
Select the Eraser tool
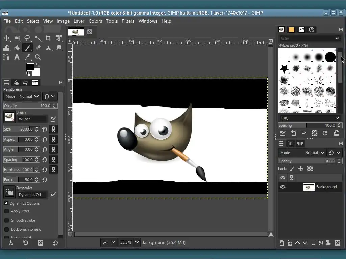tap(38, 48)
